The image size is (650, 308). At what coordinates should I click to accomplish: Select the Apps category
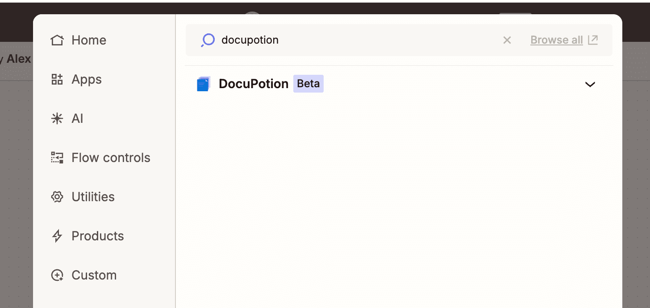(x=76, y=79)
